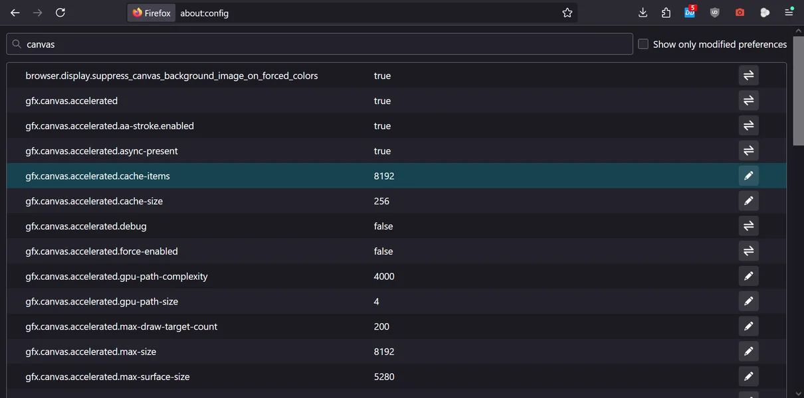Image resolution: width=804 pixels, height=398 pixels.
Task: Open the uBlock Origin shield extension
Action: point(715,13)
